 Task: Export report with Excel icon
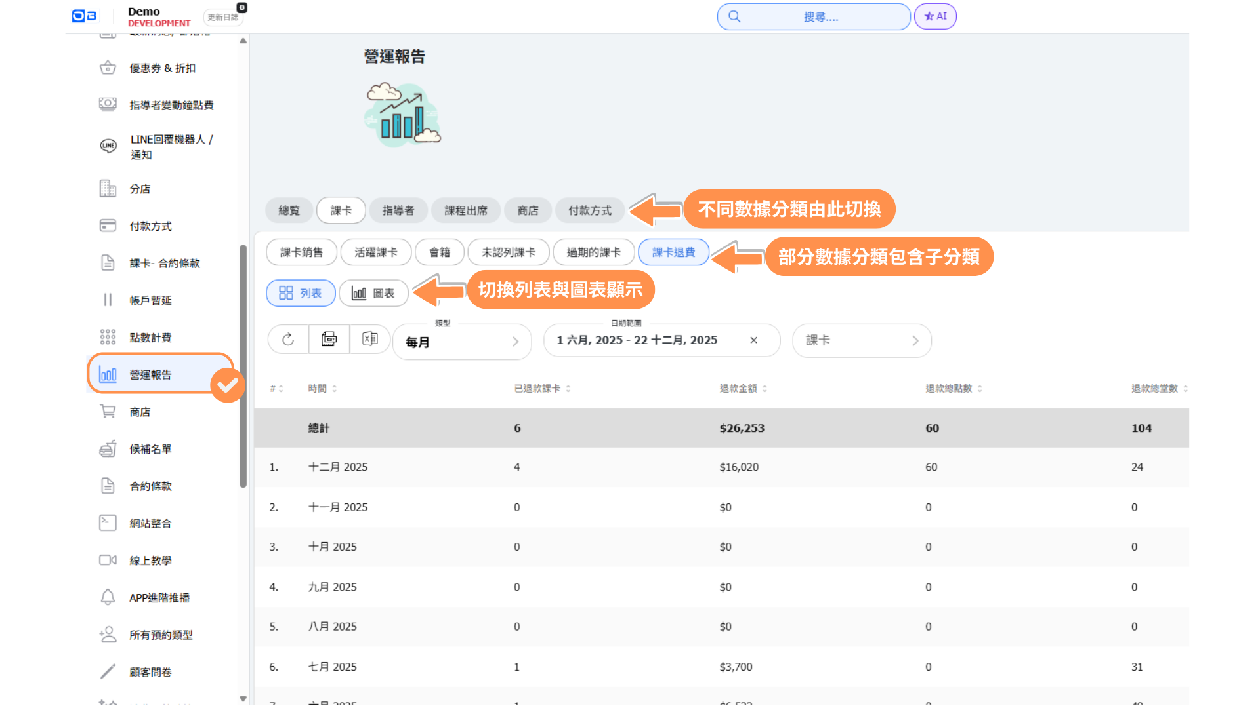(370, 340)
